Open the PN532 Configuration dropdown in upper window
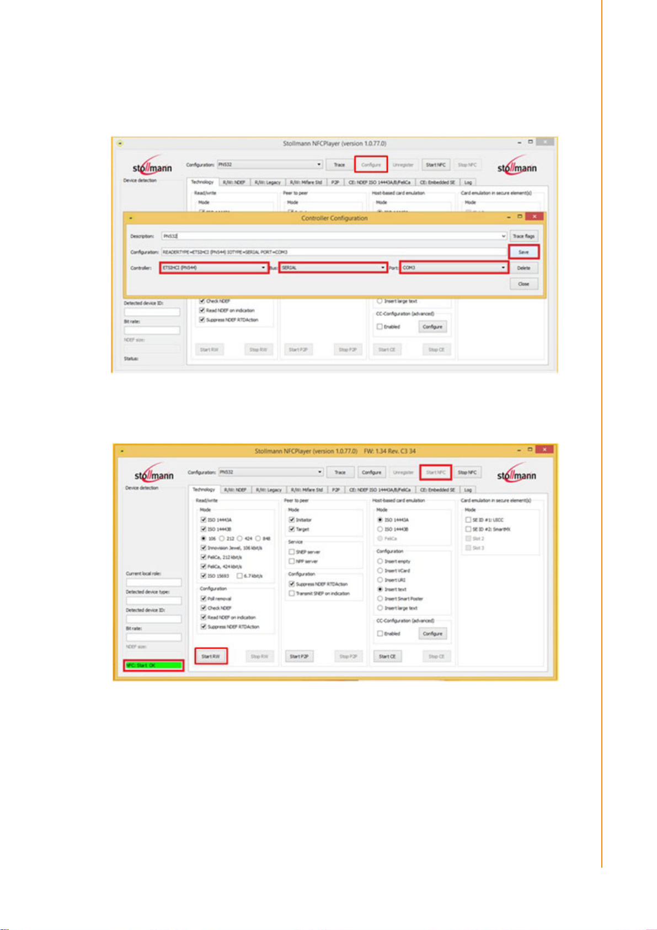This screenshot has width=657, height=930. coord(270,164)
